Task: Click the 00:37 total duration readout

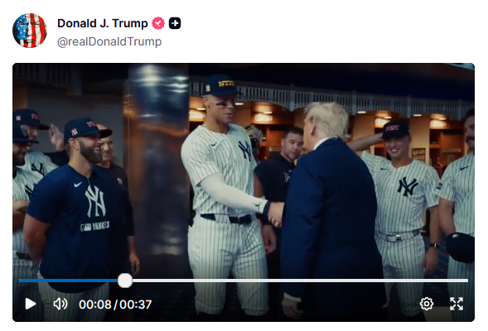Action: click(x=136, y=305)
